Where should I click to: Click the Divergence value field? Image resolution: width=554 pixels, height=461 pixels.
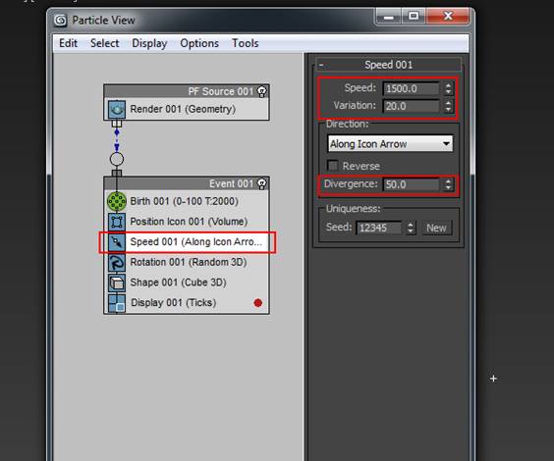412,184
